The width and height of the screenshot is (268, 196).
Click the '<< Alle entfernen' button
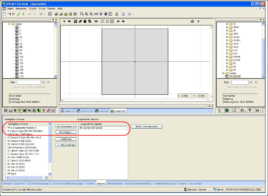66,145
